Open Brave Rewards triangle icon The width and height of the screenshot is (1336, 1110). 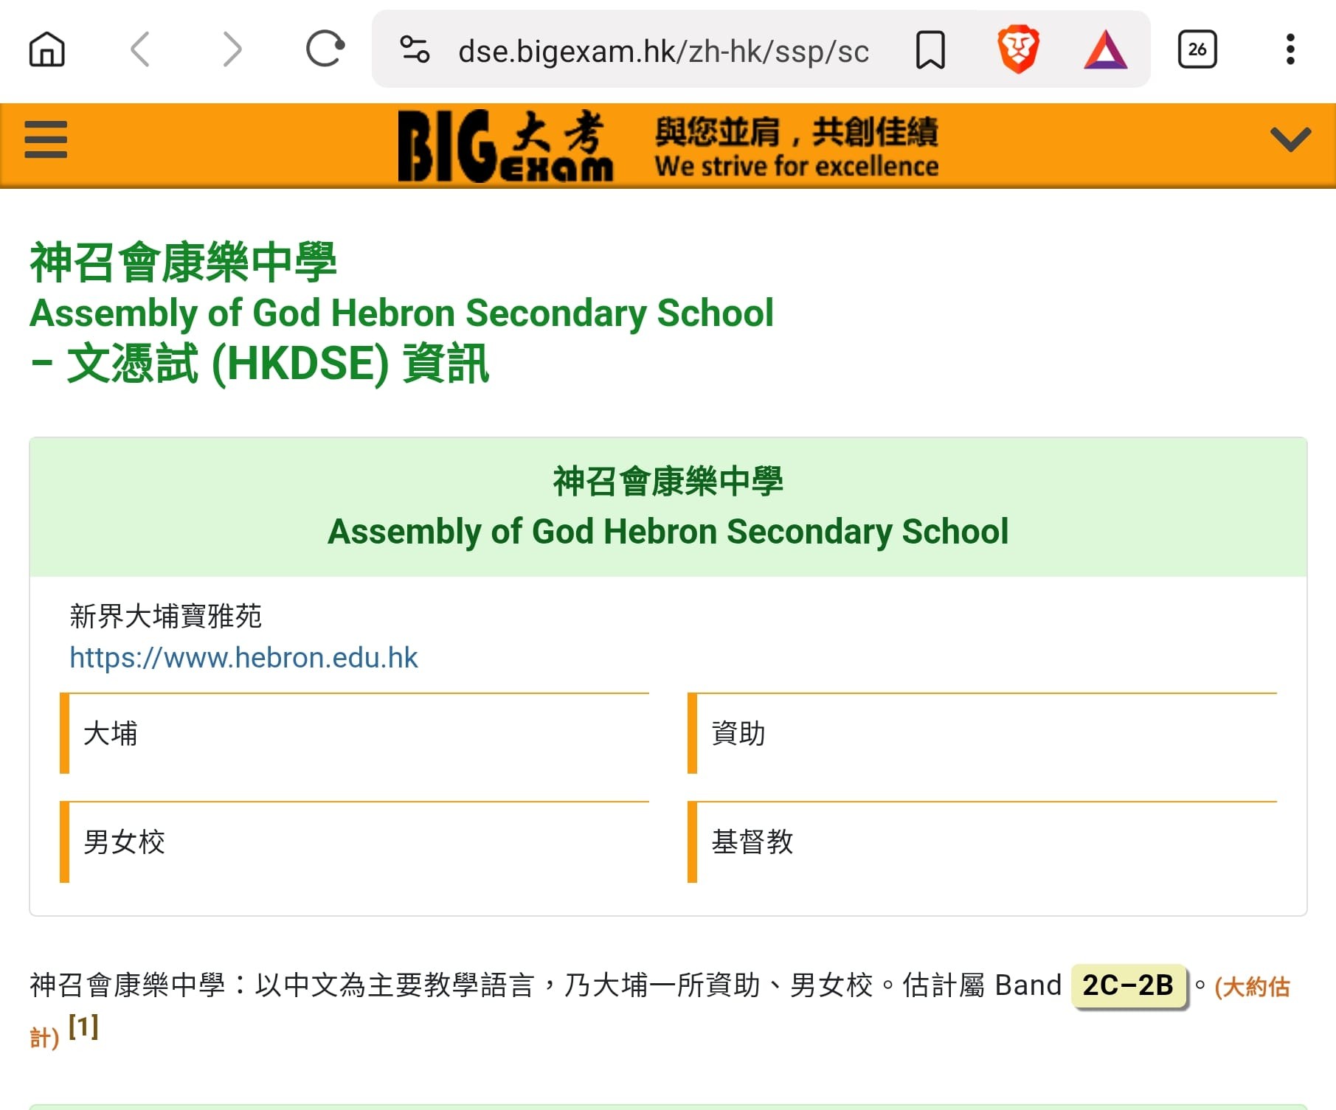pyautogui.click(x=1105, y=50)
